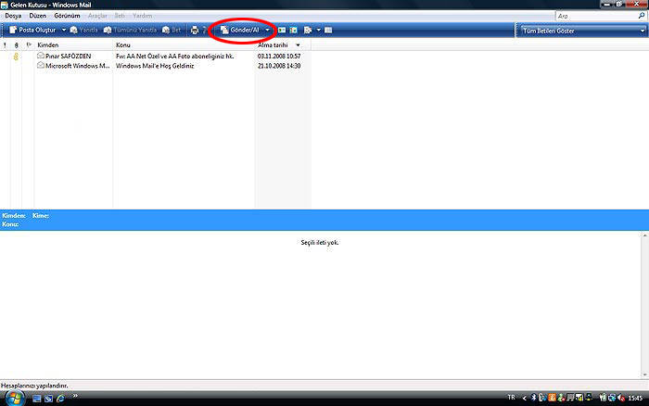Open the Yardım menu
Screen dimensions: 649x406
pyautogui.click(x=143, y=16)
